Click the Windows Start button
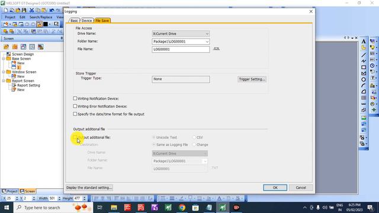 coord(7,208)
